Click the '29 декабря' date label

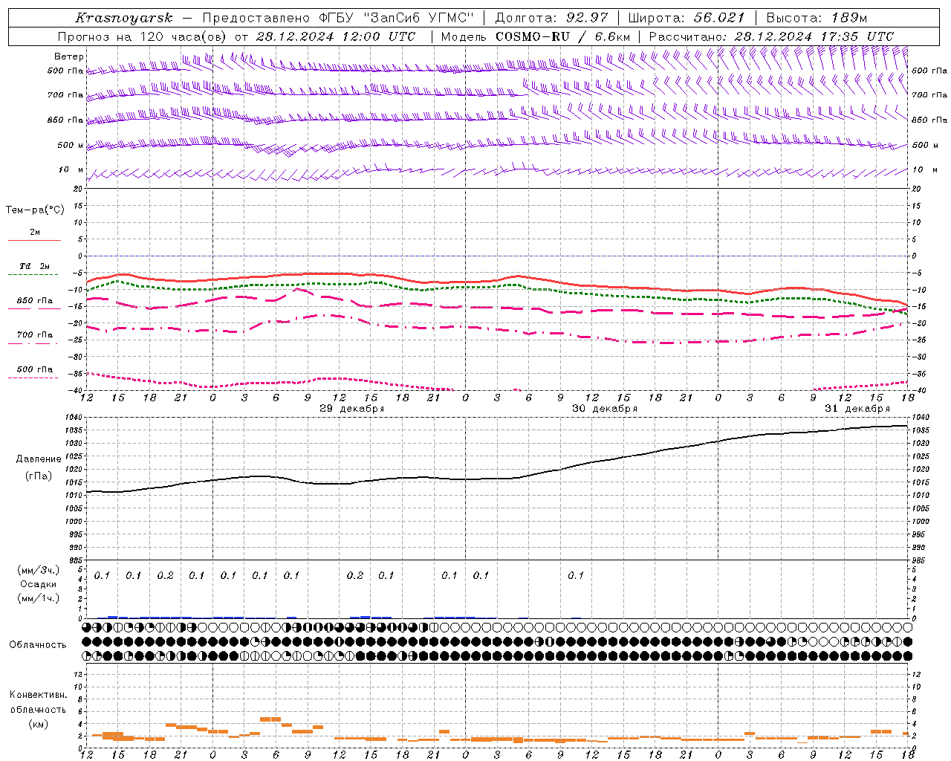coord(351,409)
